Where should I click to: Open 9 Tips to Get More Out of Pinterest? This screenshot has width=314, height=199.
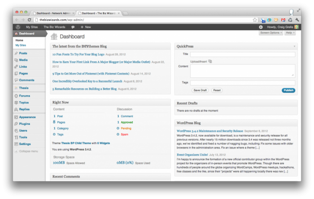coord(91,74)
